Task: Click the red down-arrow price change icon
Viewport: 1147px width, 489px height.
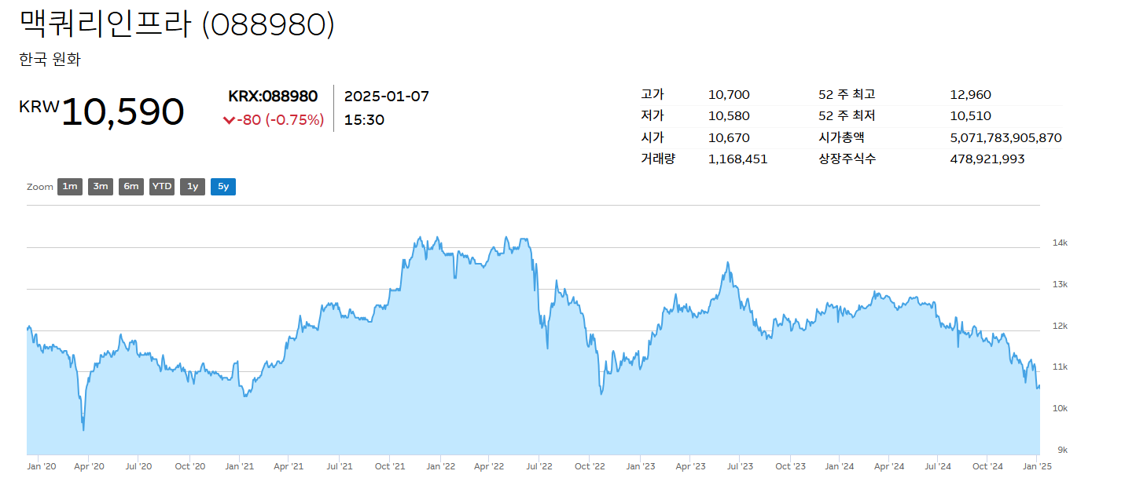Action: pos(229,120)
